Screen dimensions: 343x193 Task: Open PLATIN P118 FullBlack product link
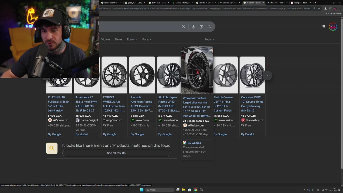[59, 104]
